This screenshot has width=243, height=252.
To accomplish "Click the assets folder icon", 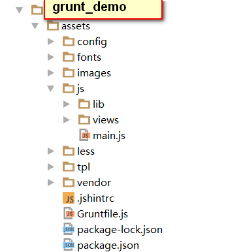I will tap(53, 25).
